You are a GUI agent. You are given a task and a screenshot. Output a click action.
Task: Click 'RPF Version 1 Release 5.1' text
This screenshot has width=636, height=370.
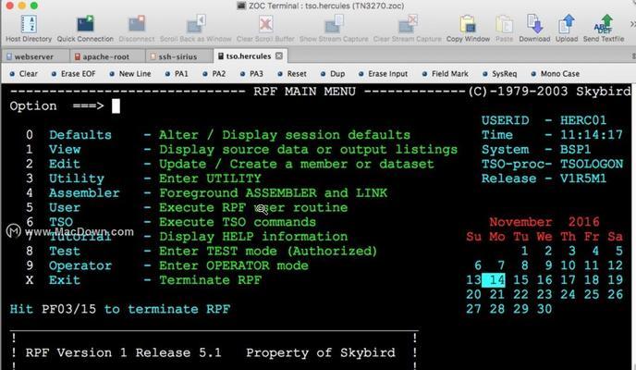[124, 353]
